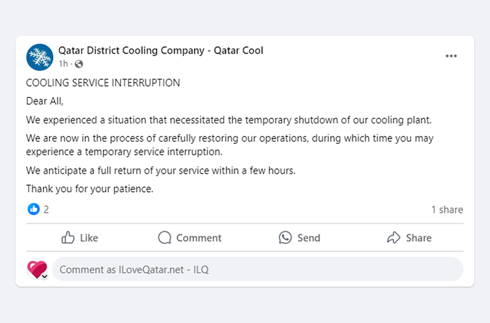View who shared via the 1 share link

point(447,209)
